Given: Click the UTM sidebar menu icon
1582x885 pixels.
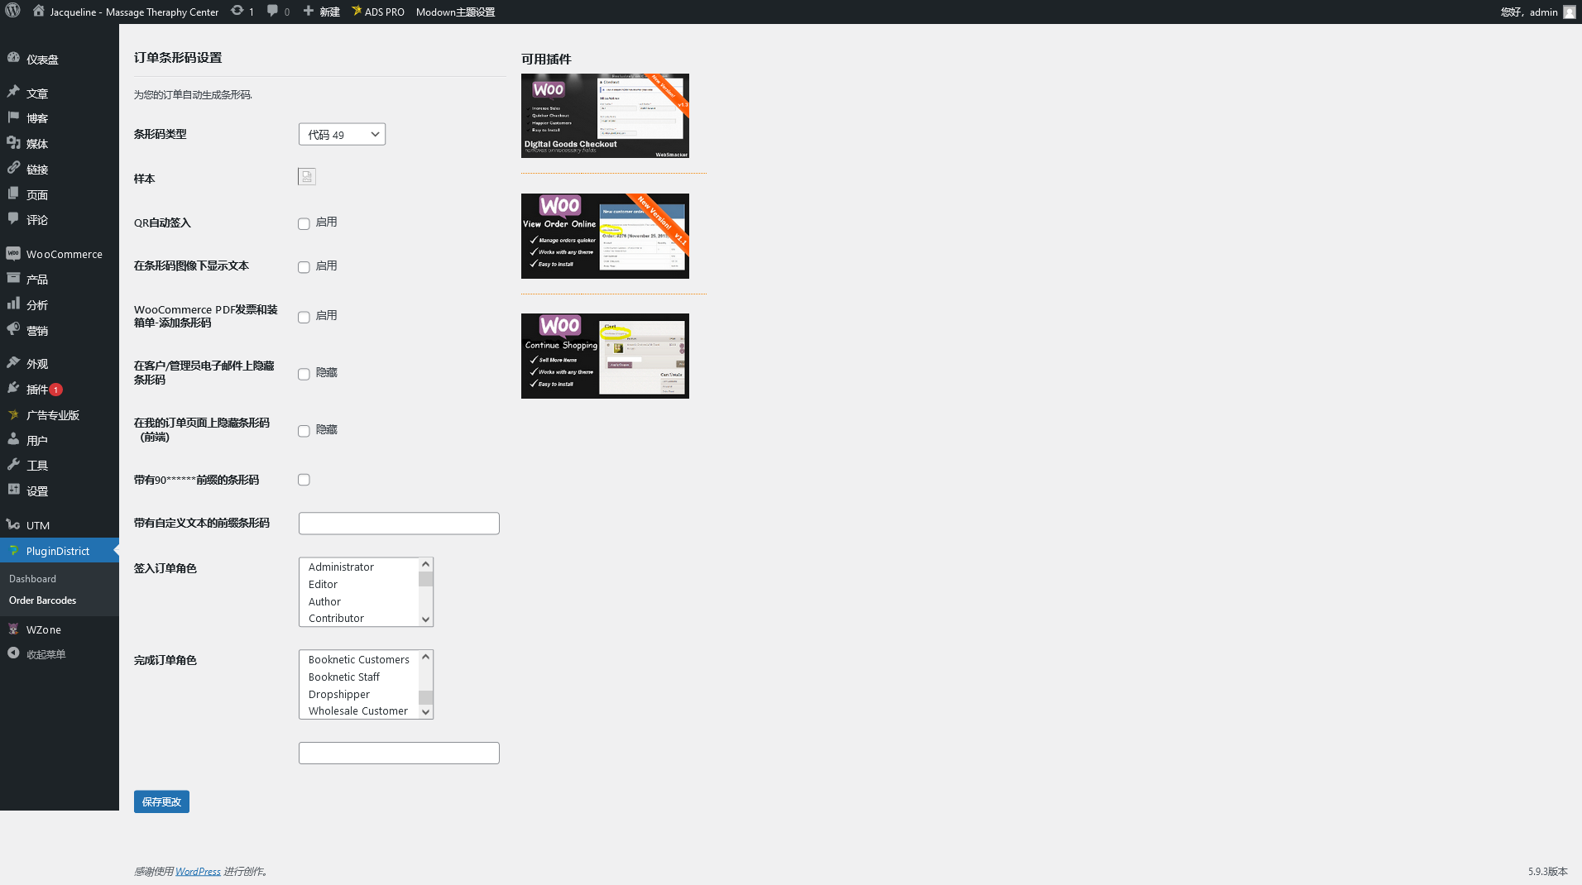Looking at the screenshot, I should pyautogui.click(x=13, y=525).
